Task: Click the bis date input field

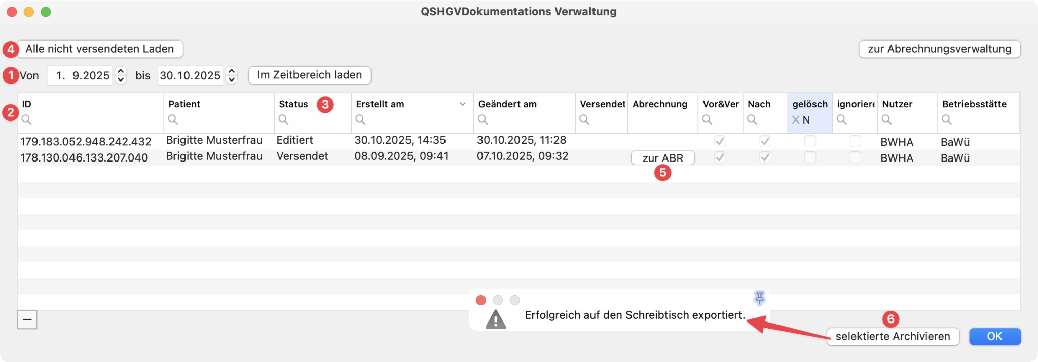Action: [190, 75]
